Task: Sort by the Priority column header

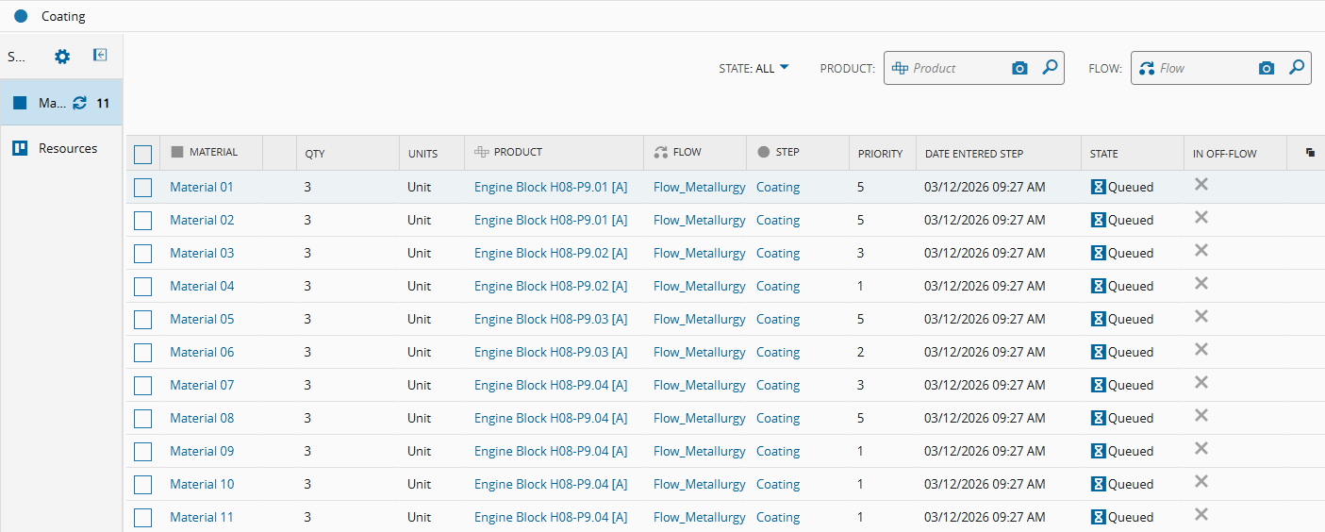Action: click(880, 154)
